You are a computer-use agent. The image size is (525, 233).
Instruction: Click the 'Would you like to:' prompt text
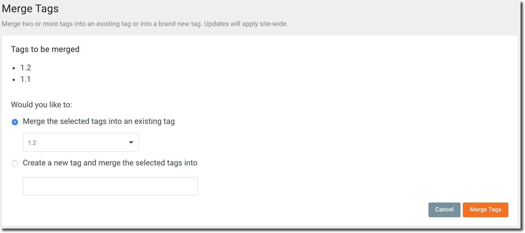(x=42, y=105)
